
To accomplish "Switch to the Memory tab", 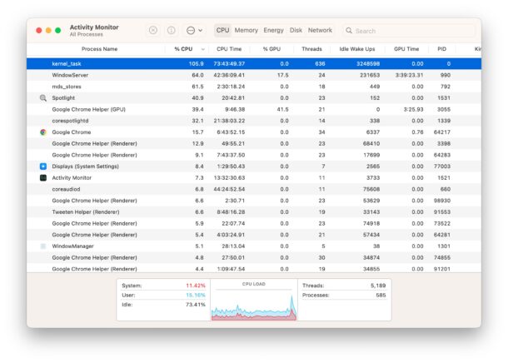I will [246, 30].
